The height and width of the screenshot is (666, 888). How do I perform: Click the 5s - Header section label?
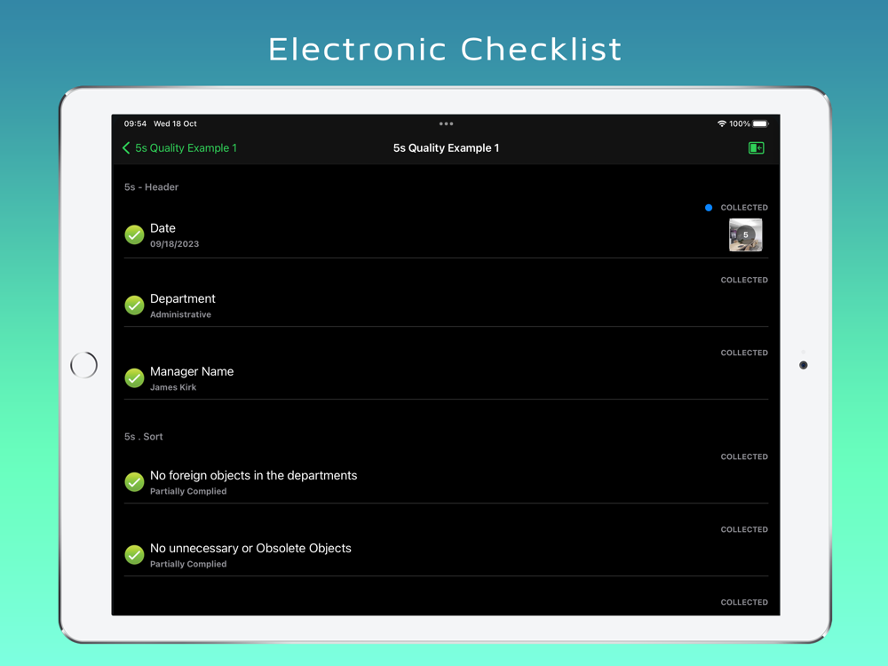[x=151, y=186]
